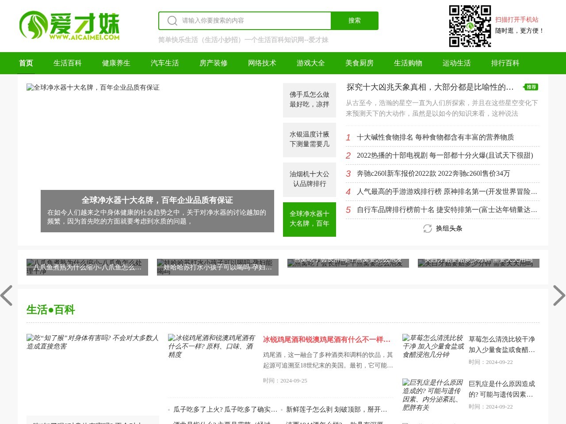
Task: Open the 冰锐鸡尾酒和锐澳鸡尾酒 article title
Action: [x=327, y=340]
